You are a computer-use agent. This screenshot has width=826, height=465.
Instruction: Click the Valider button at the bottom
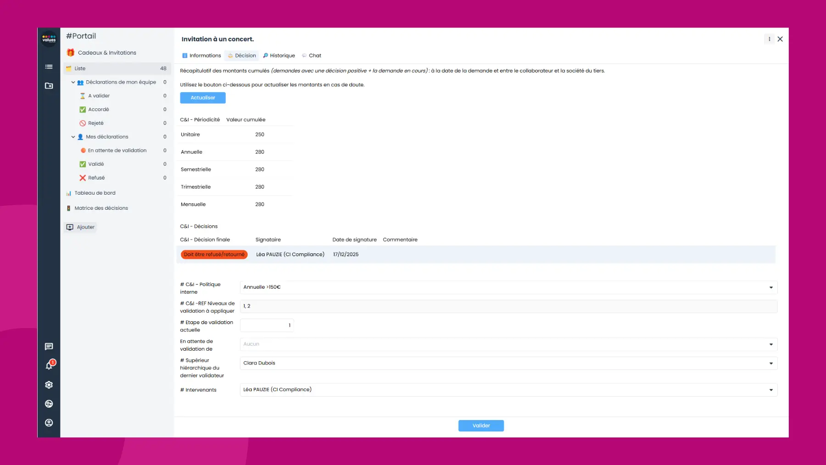point(480,426)
